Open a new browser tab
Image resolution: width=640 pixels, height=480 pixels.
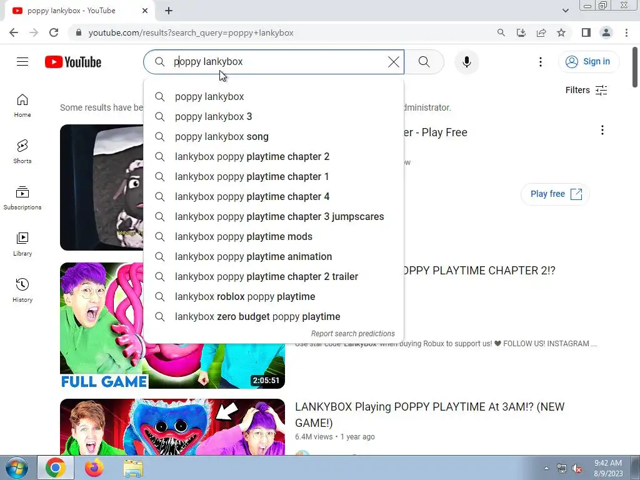pyautogui.click(x=169, y=11)
